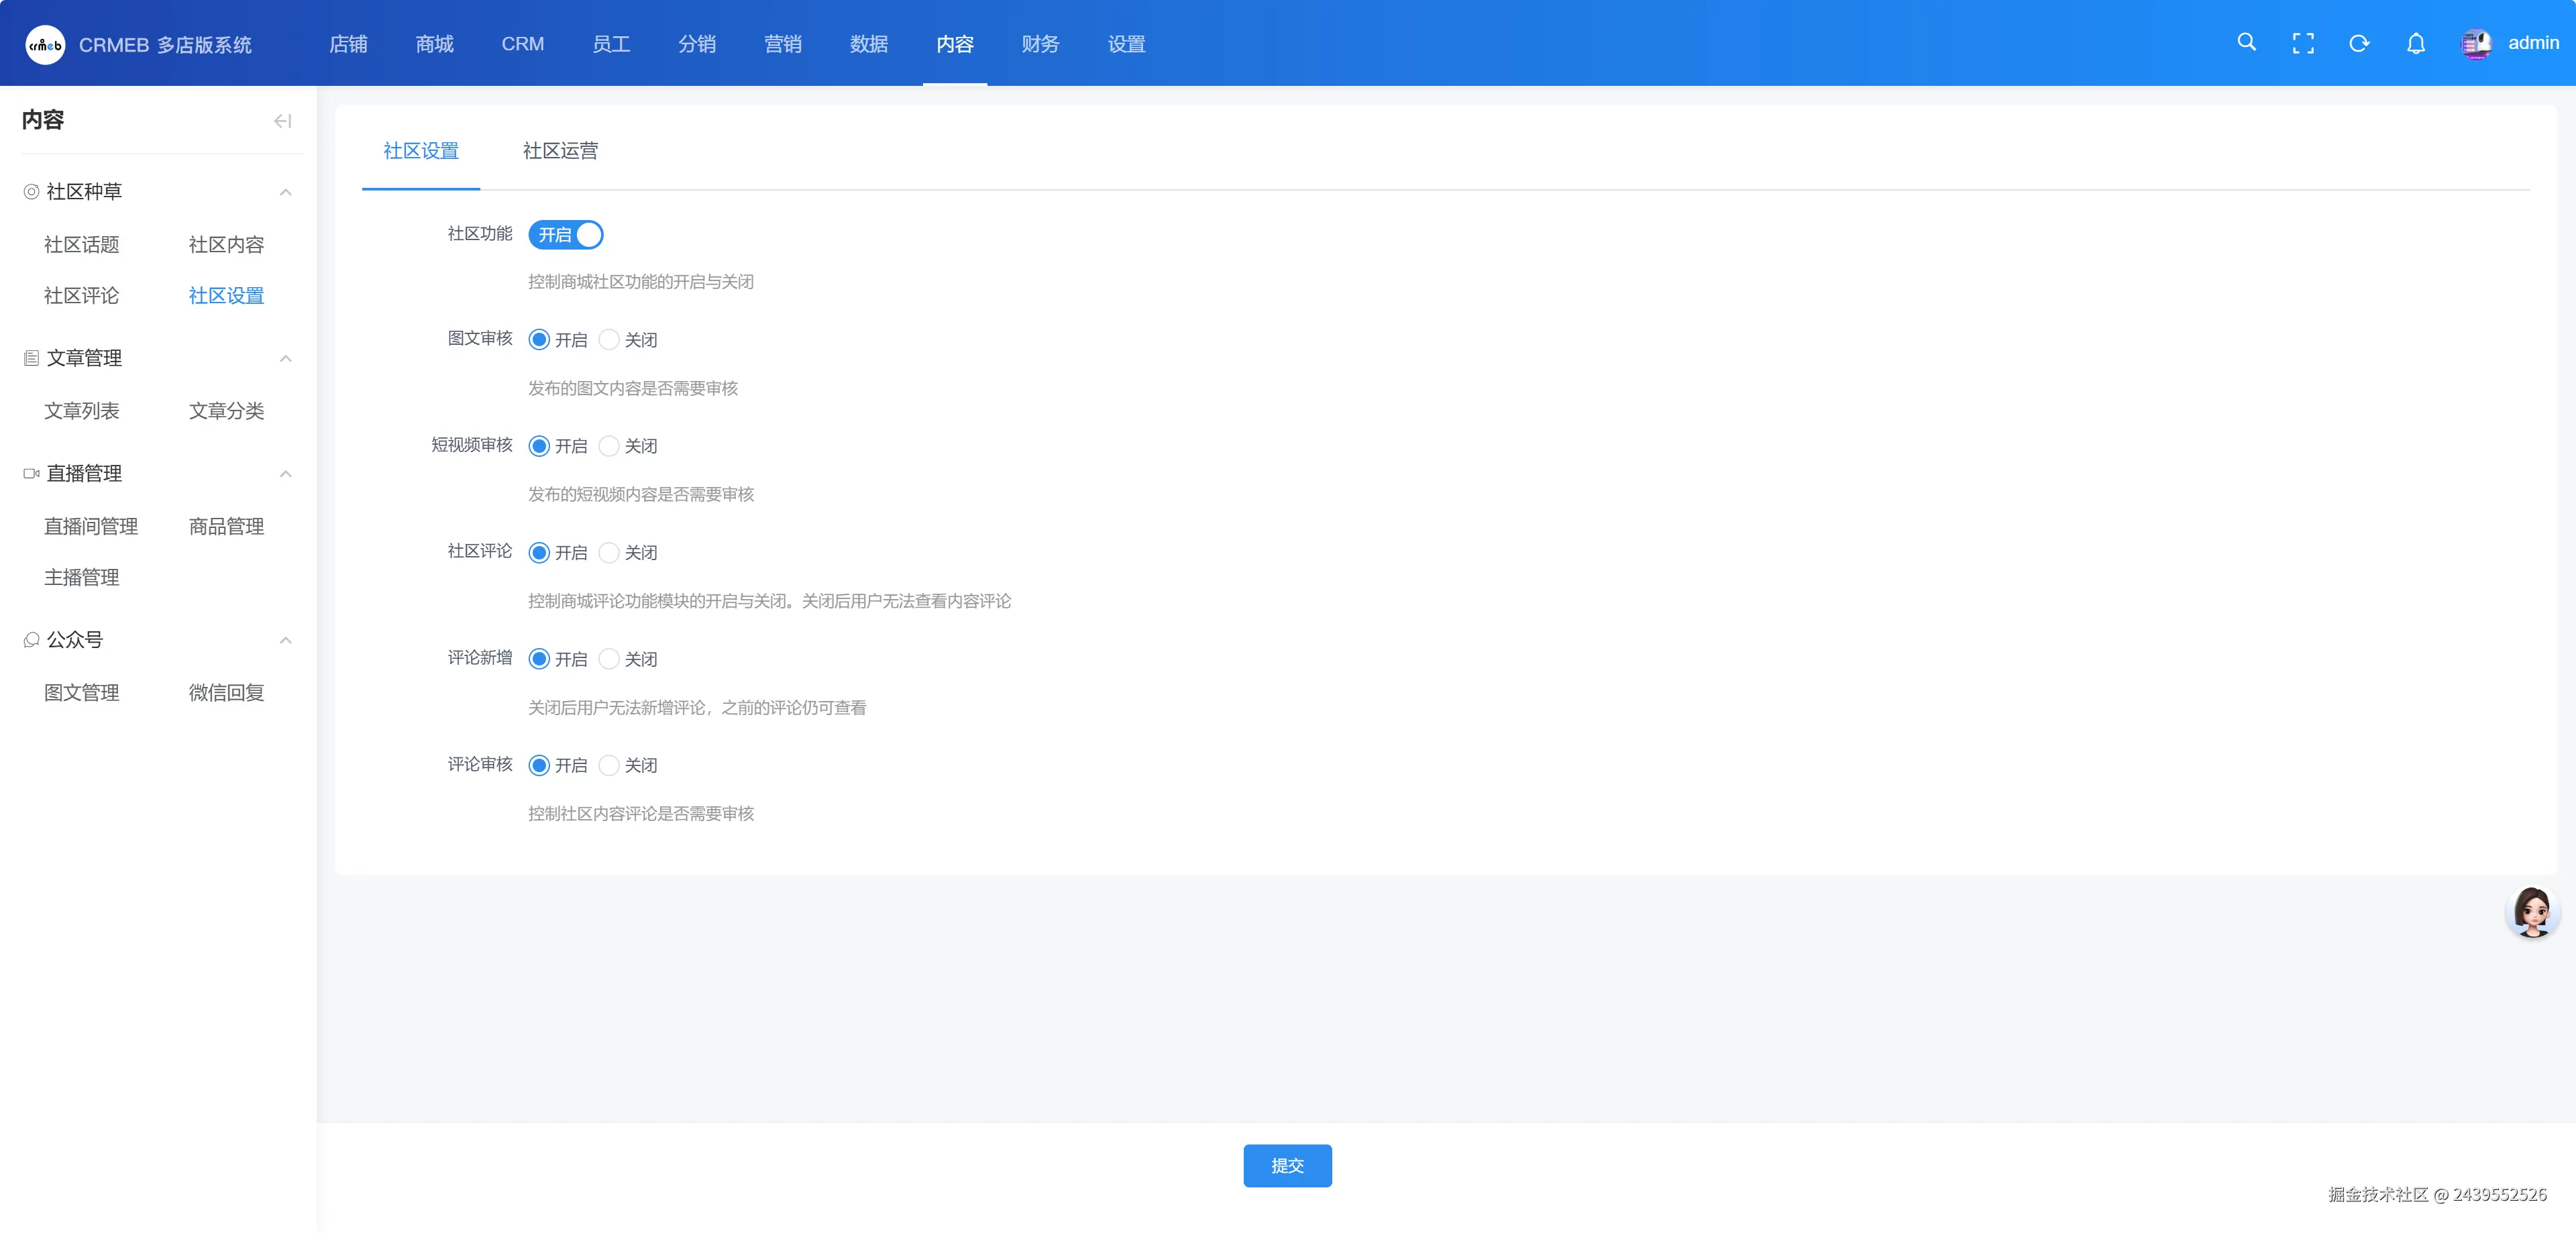Click the refresh page icon
This screenshot has height=1233, width=2576.
click(2359, 43)
